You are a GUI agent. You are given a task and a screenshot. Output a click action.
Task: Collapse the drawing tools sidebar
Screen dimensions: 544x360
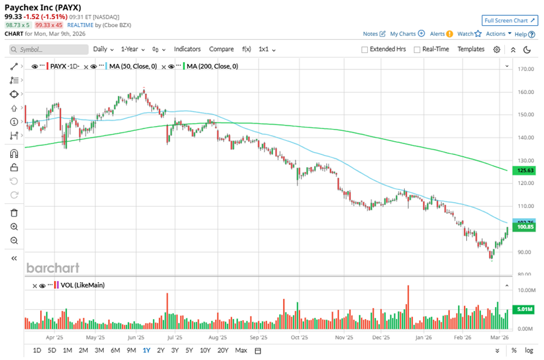tap(14, 258)
